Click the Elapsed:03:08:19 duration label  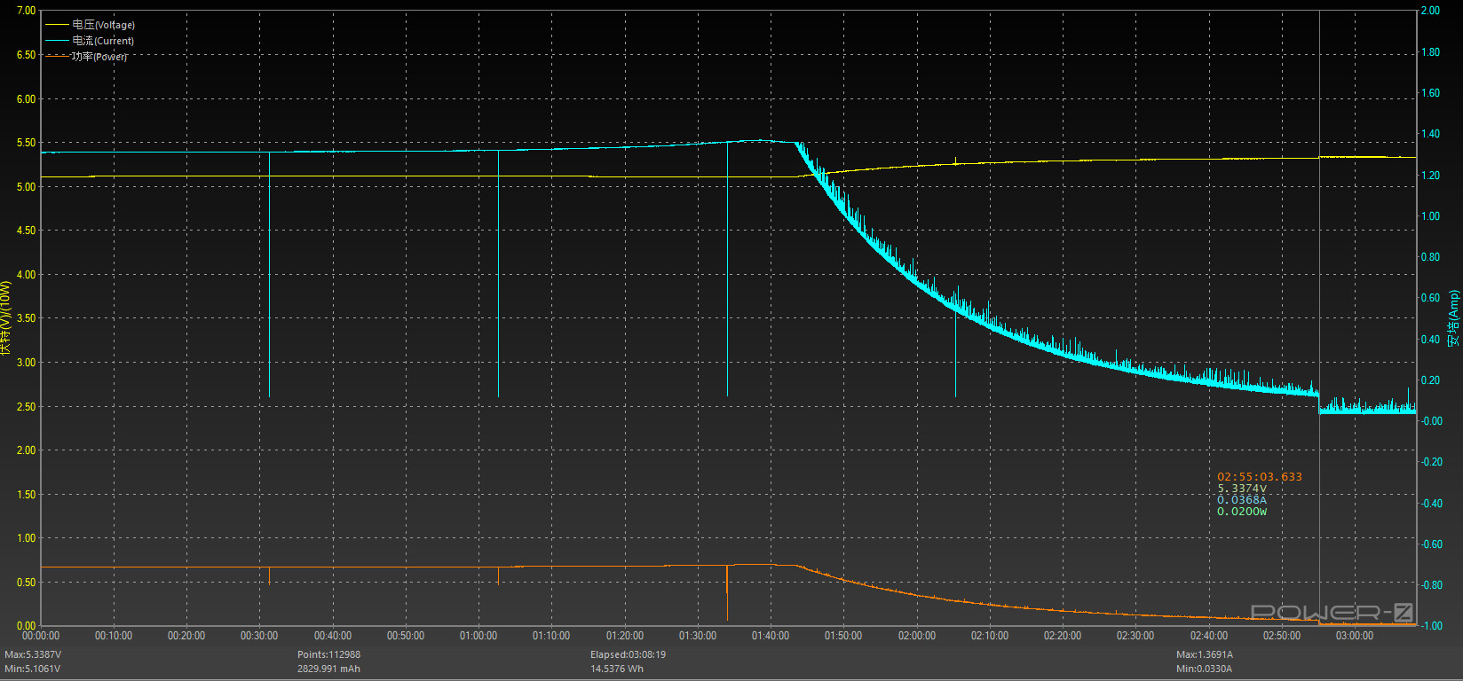click(628, 654)
